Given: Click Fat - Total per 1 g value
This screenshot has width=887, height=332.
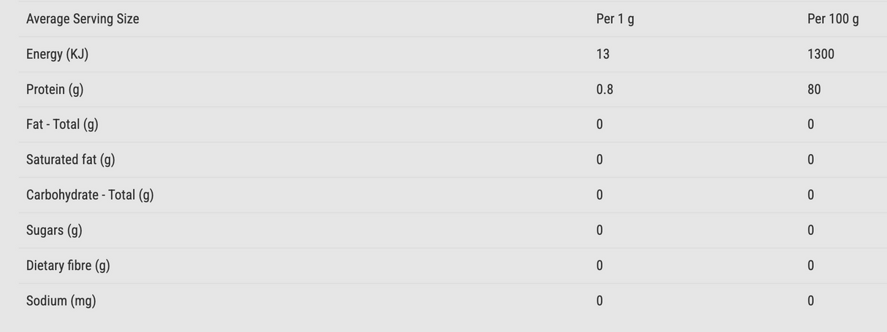Looking at the screenshot, I should (x=600, y=125).
